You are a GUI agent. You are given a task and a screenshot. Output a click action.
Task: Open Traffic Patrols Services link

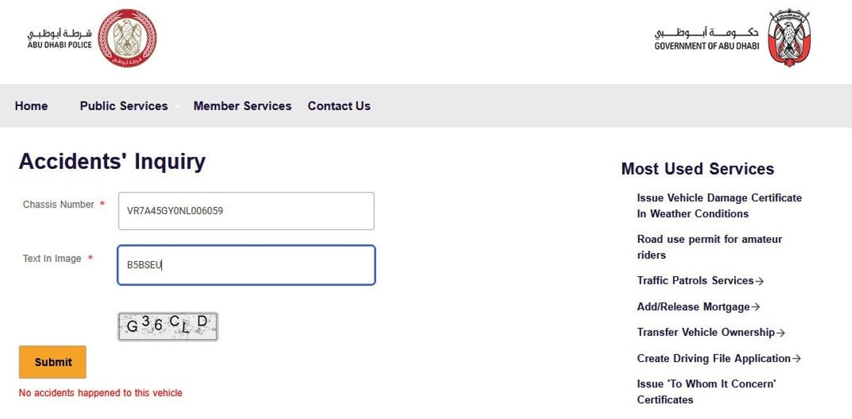click(x=695, y=281)
